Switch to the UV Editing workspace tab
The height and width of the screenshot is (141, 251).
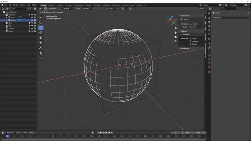(x=69, y=5)
